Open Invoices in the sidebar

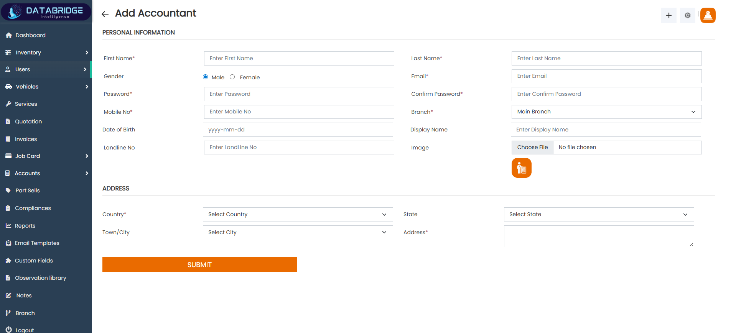[x=26, y=139]
